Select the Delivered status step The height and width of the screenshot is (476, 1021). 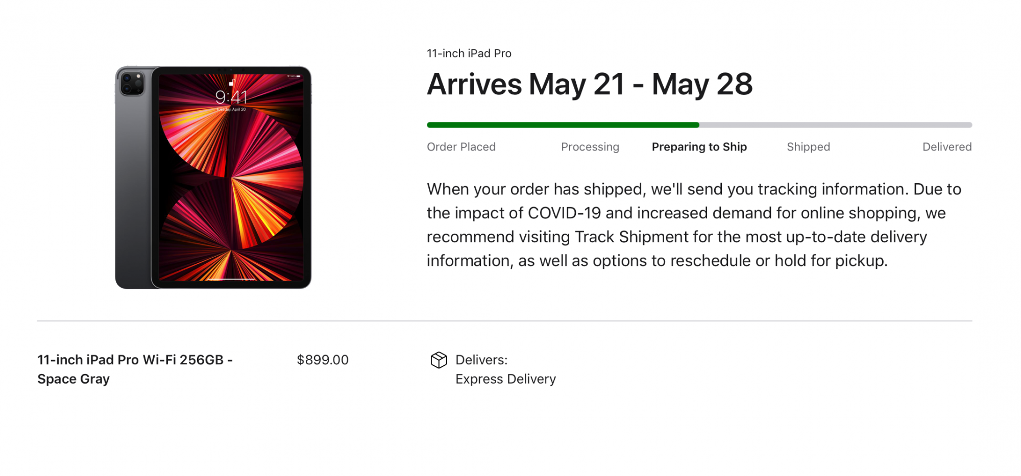[x=946, y=147]
